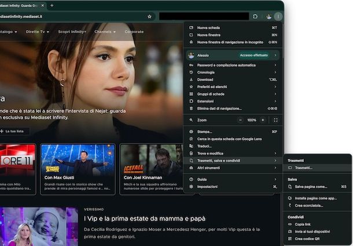Click Scopri Infinity+ nav link
The image size is (353, 246).
72,32
